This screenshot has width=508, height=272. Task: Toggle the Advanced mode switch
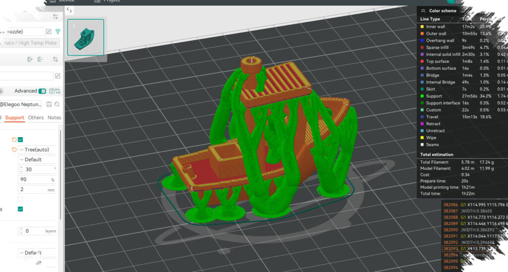42,91
